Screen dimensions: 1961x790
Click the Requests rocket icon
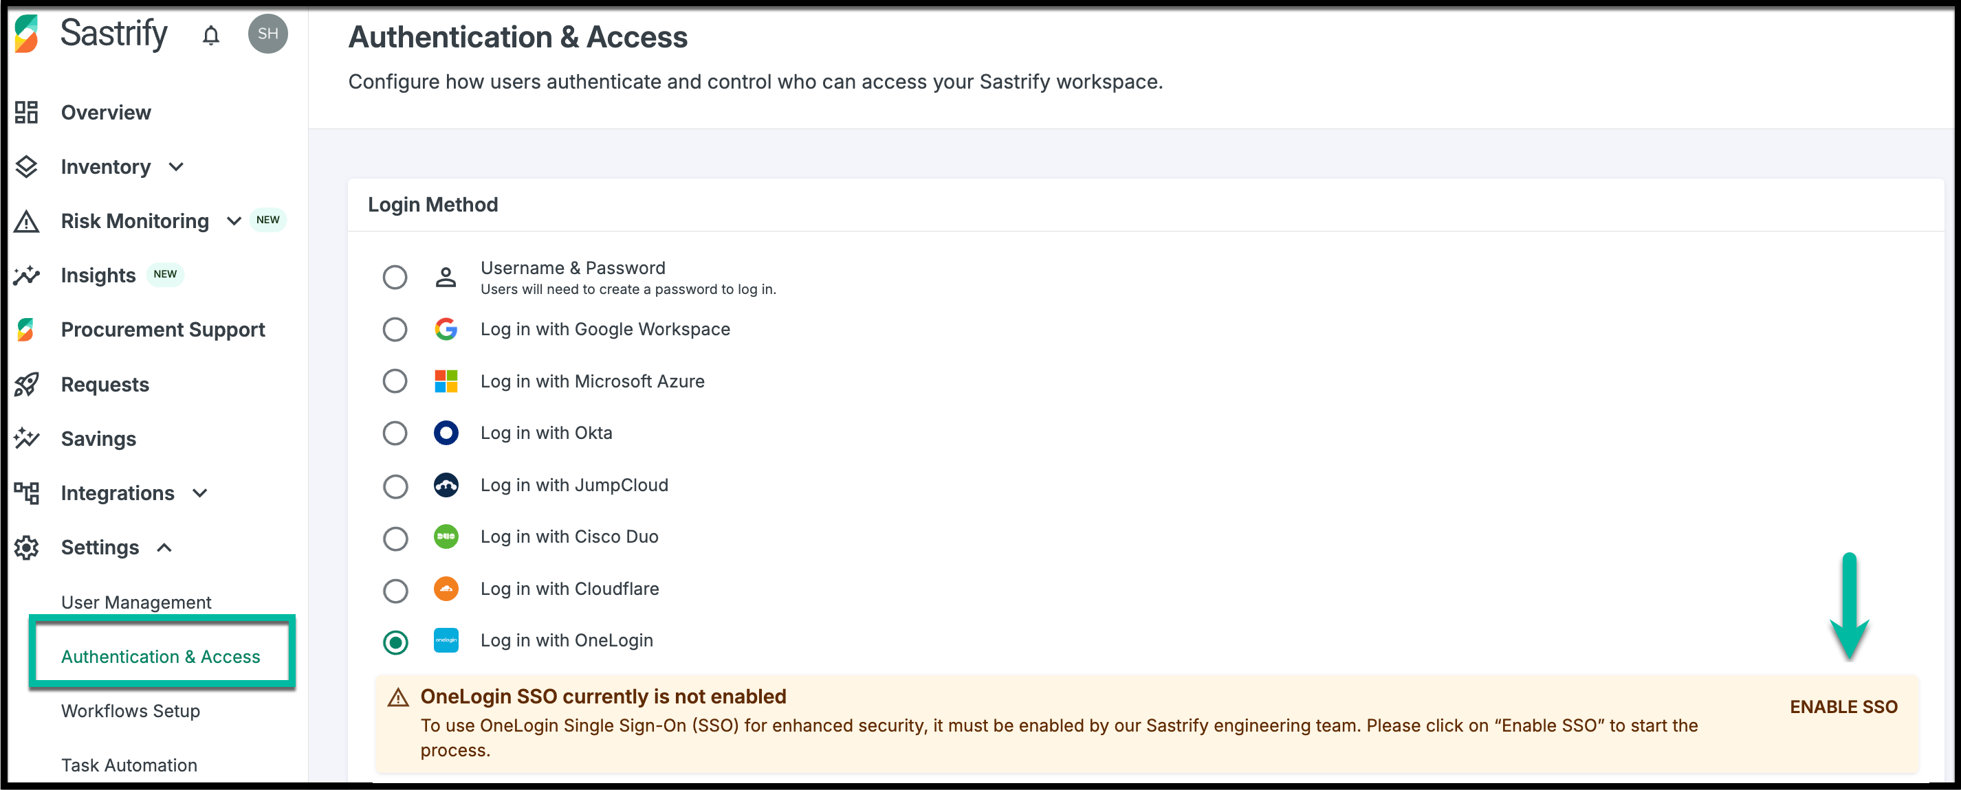(27, 384)
